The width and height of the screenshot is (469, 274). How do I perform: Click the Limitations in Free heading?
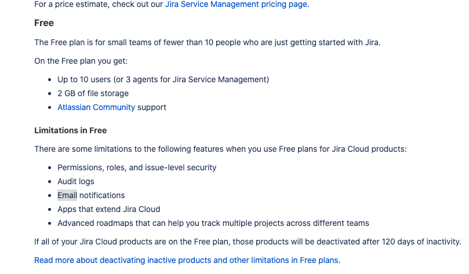tap(70, 130)
